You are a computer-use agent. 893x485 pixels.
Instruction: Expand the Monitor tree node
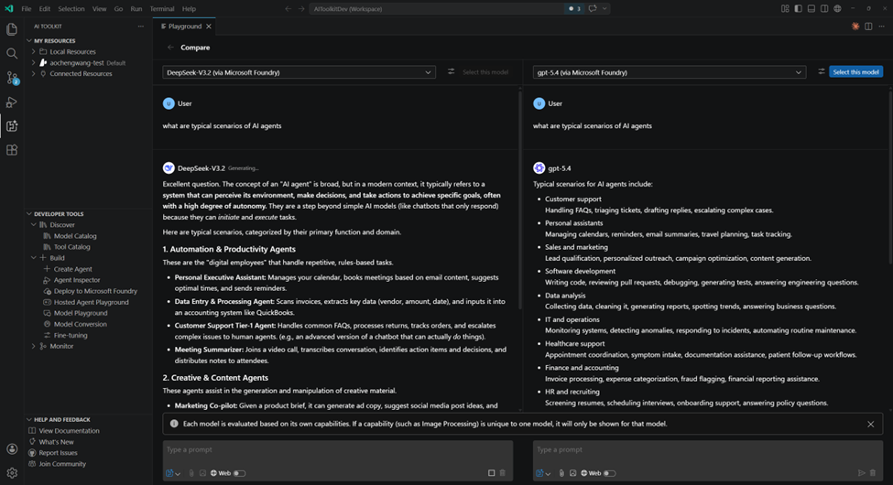click(x=34, y=346)
